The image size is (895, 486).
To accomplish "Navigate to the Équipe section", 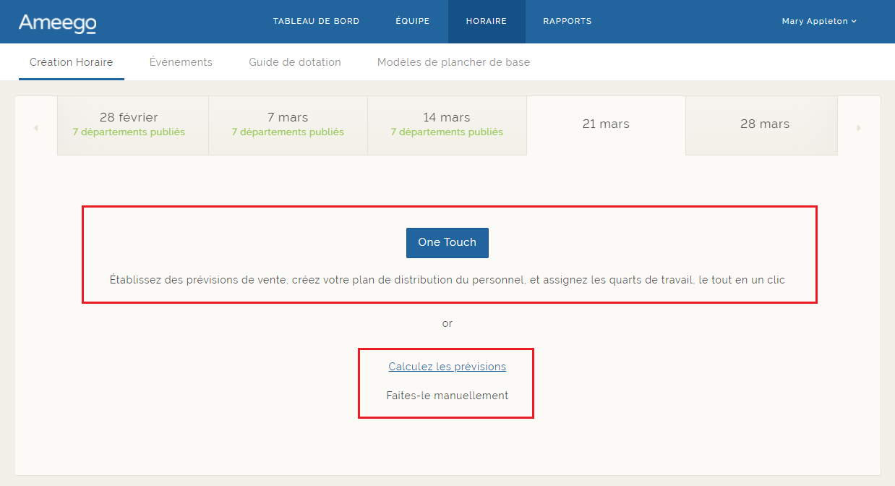I will tap(412, 21).
